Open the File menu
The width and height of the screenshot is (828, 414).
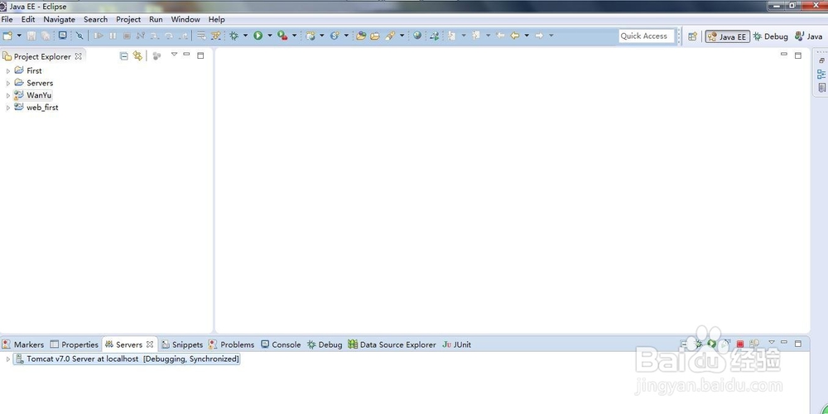[7, 20]
